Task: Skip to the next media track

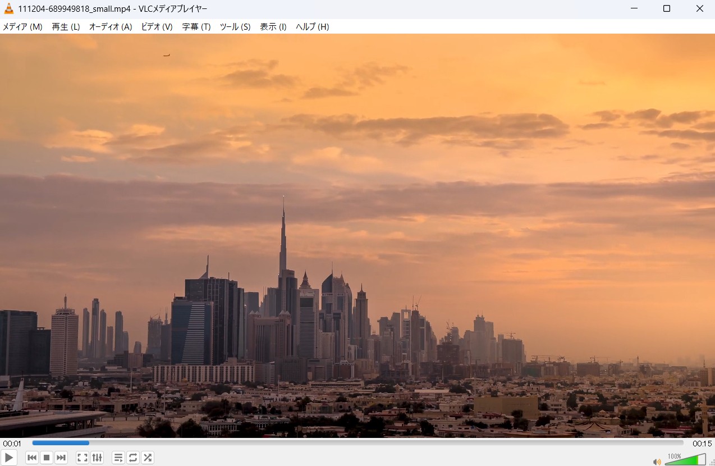Action: (x=61, y=458)
